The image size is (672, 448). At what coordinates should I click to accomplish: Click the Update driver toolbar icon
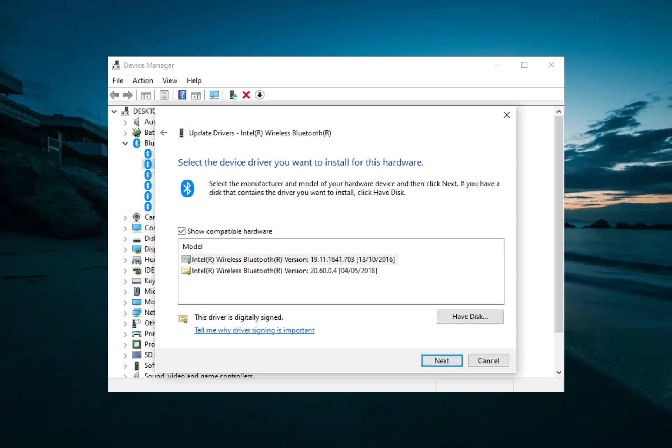click(233, 95)
